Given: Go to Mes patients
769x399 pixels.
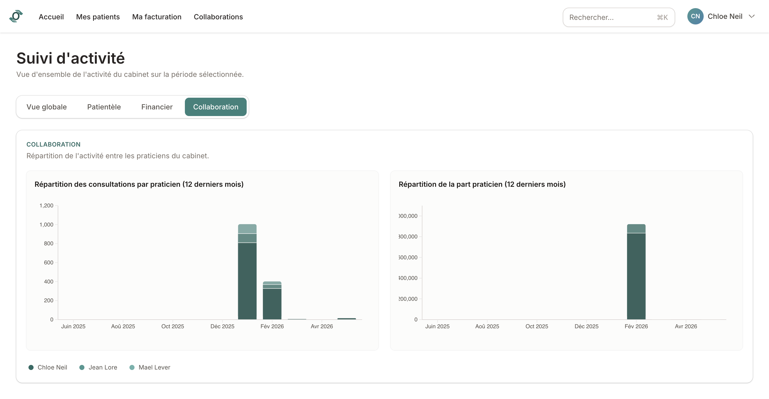Looking at the screenshot, I should point(98,17).
